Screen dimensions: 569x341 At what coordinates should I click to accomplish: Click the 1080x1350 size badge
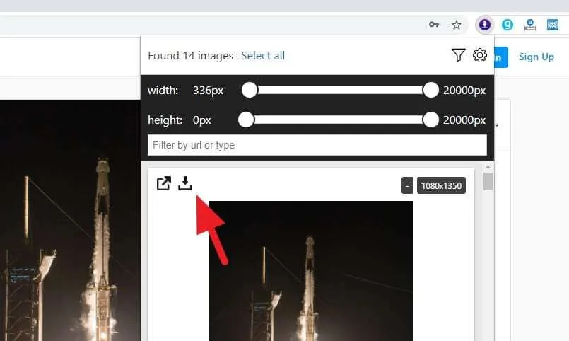441,185
